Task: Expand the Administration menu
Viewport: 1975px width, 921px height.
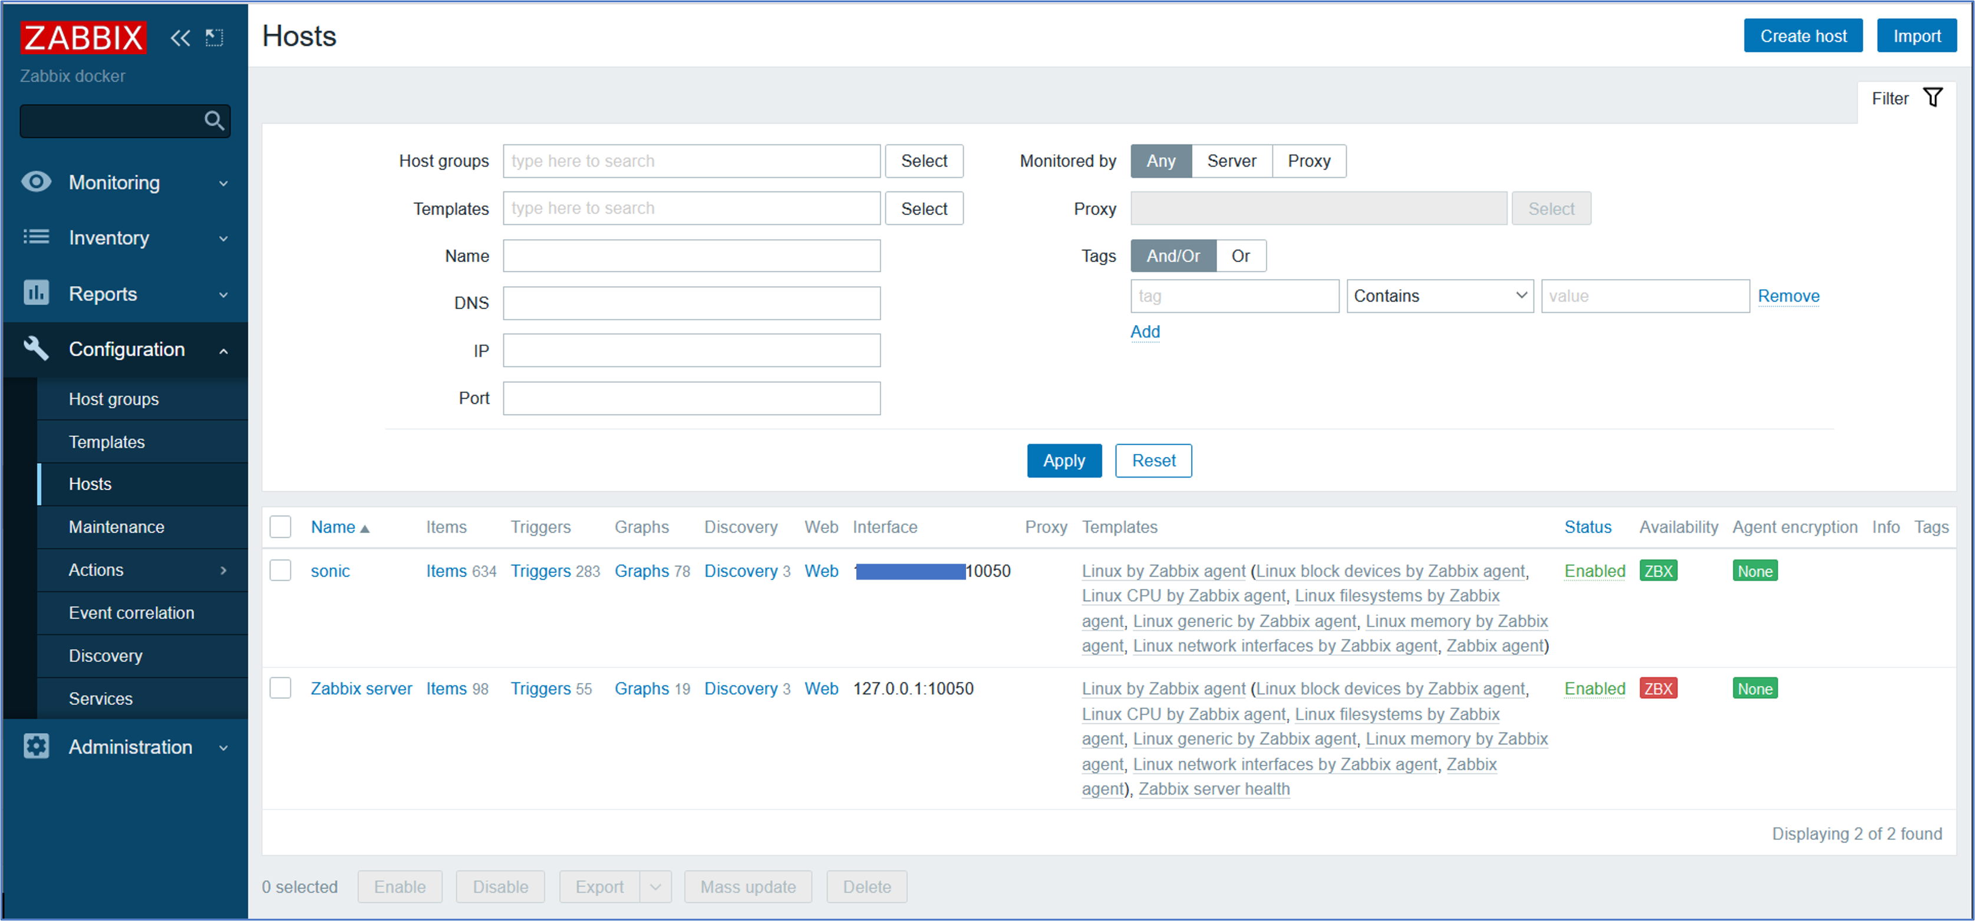Action: coord(224,748)
